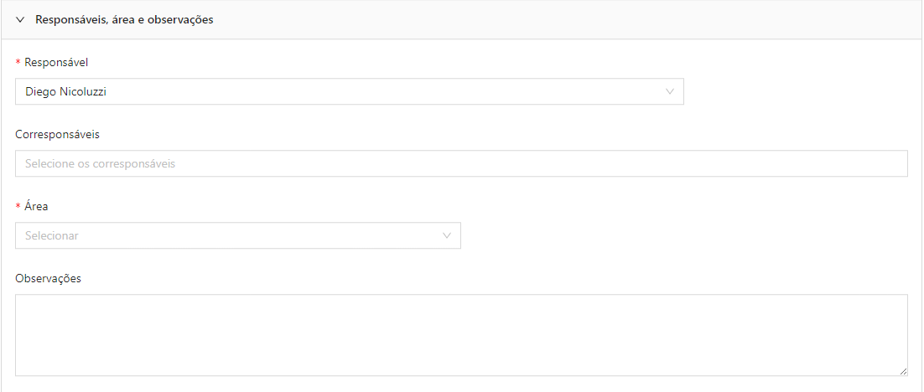The image size is (924, 392).
Task: Click the Responsável field label
Action: click(x=56, y=62)
